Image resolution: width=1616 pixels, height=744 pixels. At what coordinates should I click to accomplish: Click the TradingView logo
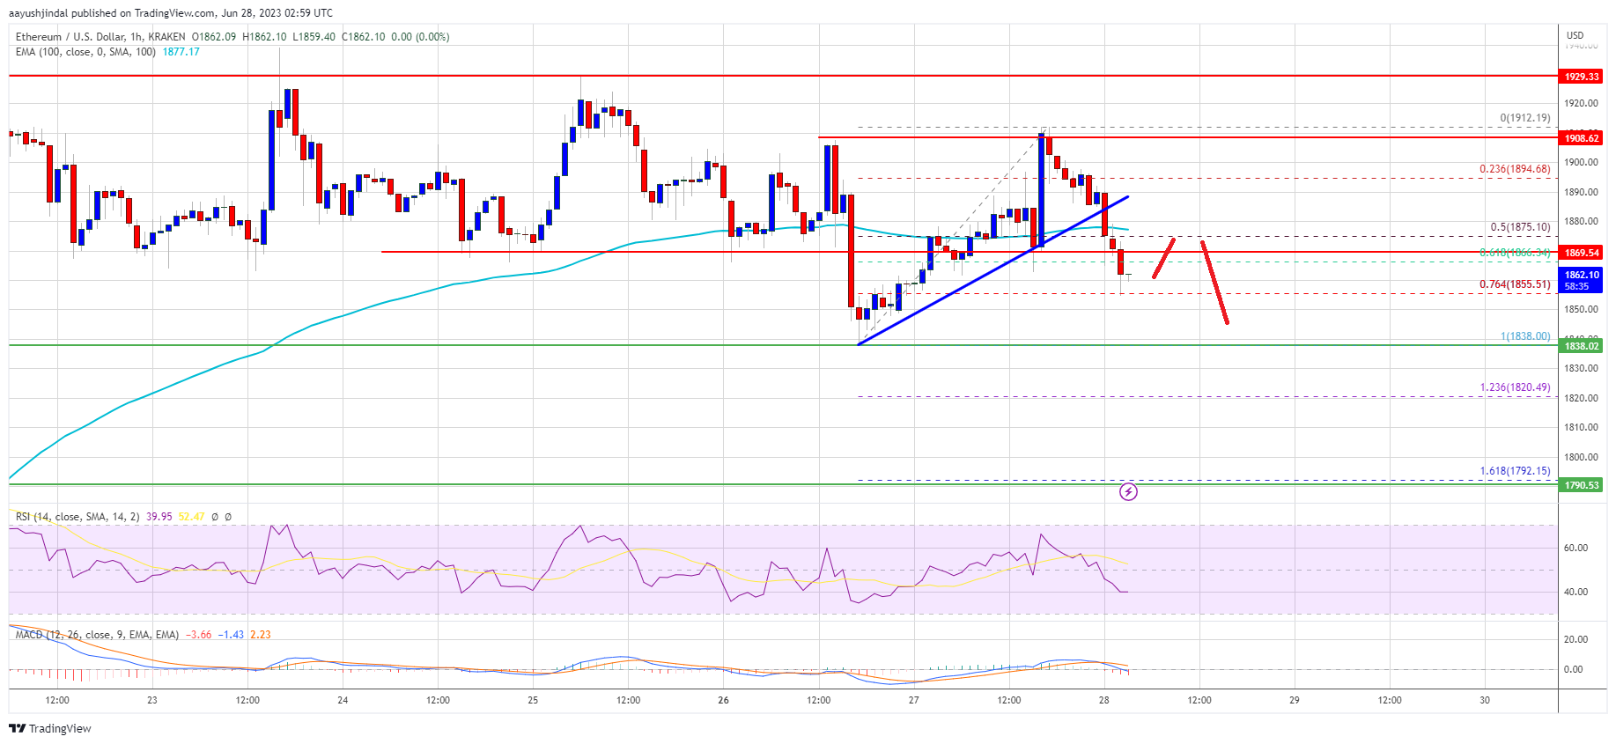[x=50, y=728]
